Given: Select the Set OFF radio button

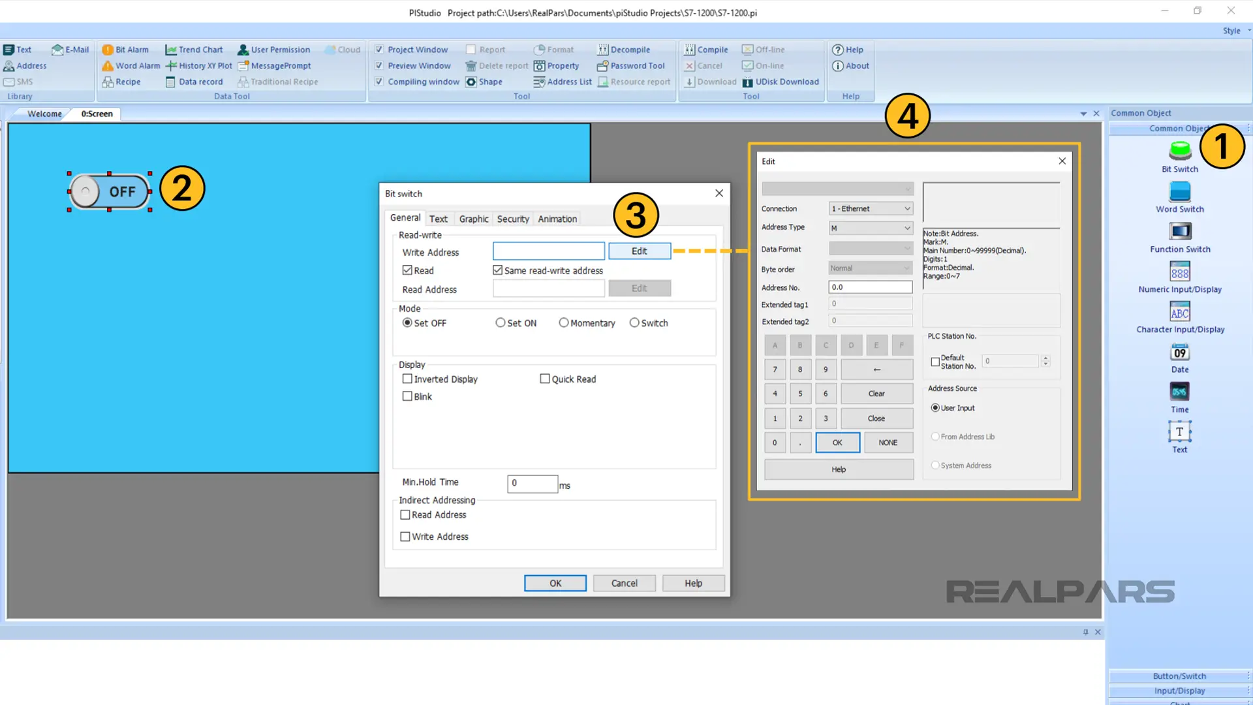Looking at the screenshot, I should coord(407,322).
